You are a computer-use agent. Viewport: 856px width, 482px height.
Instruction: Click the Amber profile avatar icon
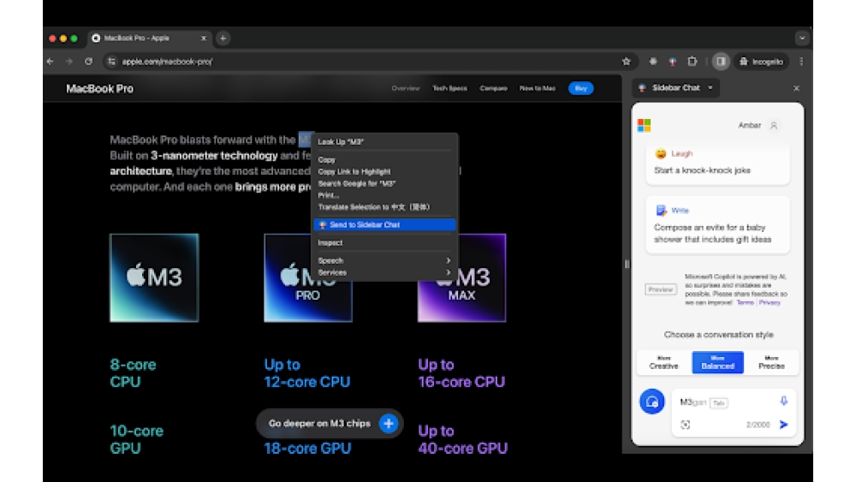[x=774, y=126]
